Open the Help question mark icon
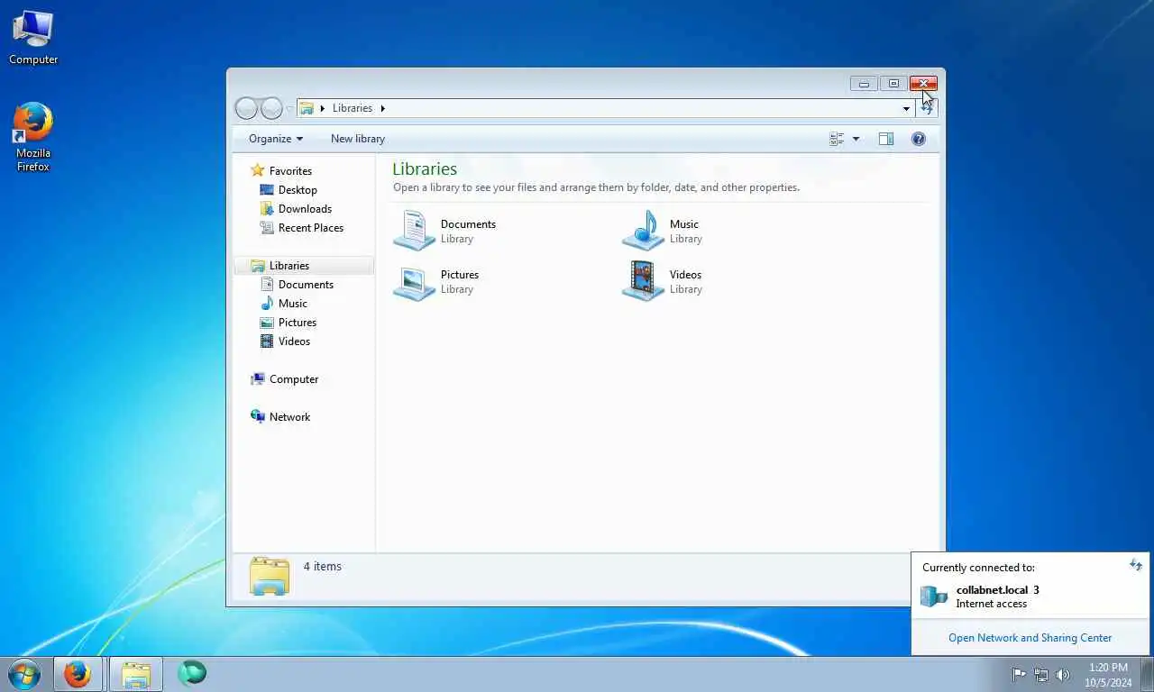1154x692 pixels. (x=919, y=139)
